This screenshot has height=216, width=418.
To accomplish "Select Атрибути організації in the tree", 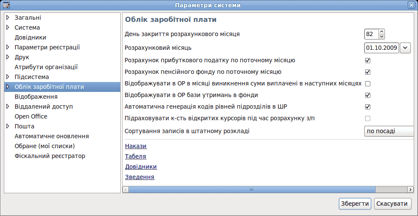I will coord(46,67).
